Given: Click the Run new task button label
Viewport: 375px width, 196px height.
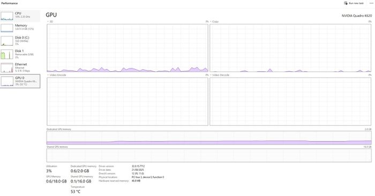Looking at the screenshot, I should point(356,3).
